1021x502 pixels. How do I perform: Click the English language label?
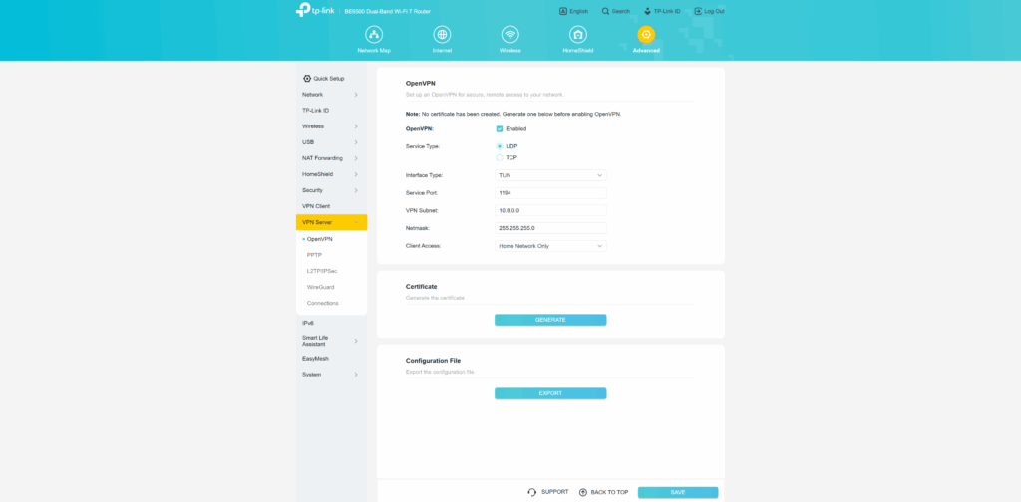(579, 11)
